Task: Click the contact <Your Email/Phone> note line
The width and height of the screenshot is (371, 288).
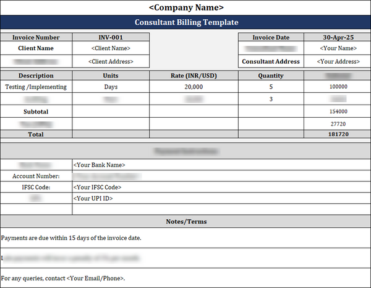Action: tap(63, 278)
